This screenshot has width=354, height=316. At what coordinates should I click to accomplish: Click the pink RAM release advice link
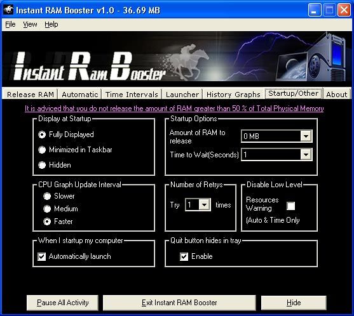[174, 109]
